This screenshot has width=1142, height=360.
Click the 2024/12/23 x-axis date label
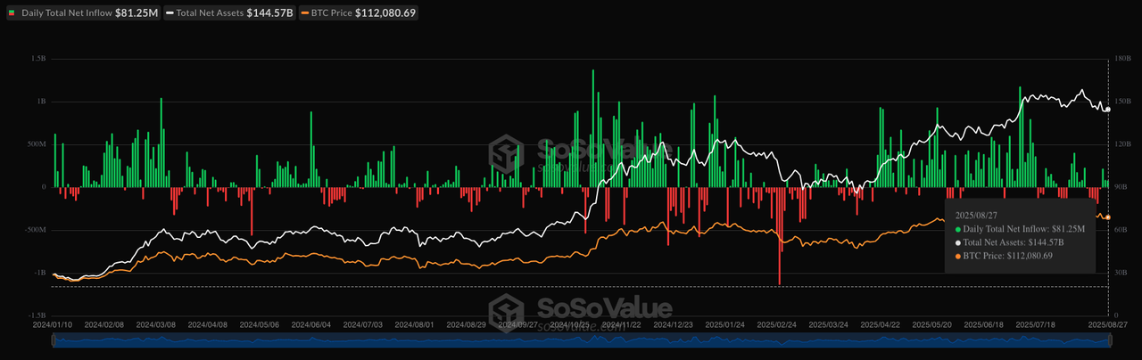(x=674, y=326)
